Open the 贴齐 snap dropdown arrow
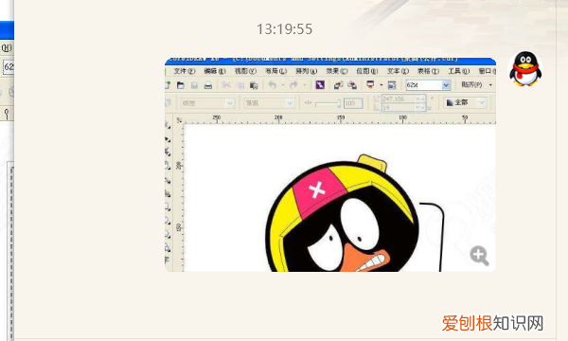The width and height of the screenshot is (568, 341). [490, 85]
